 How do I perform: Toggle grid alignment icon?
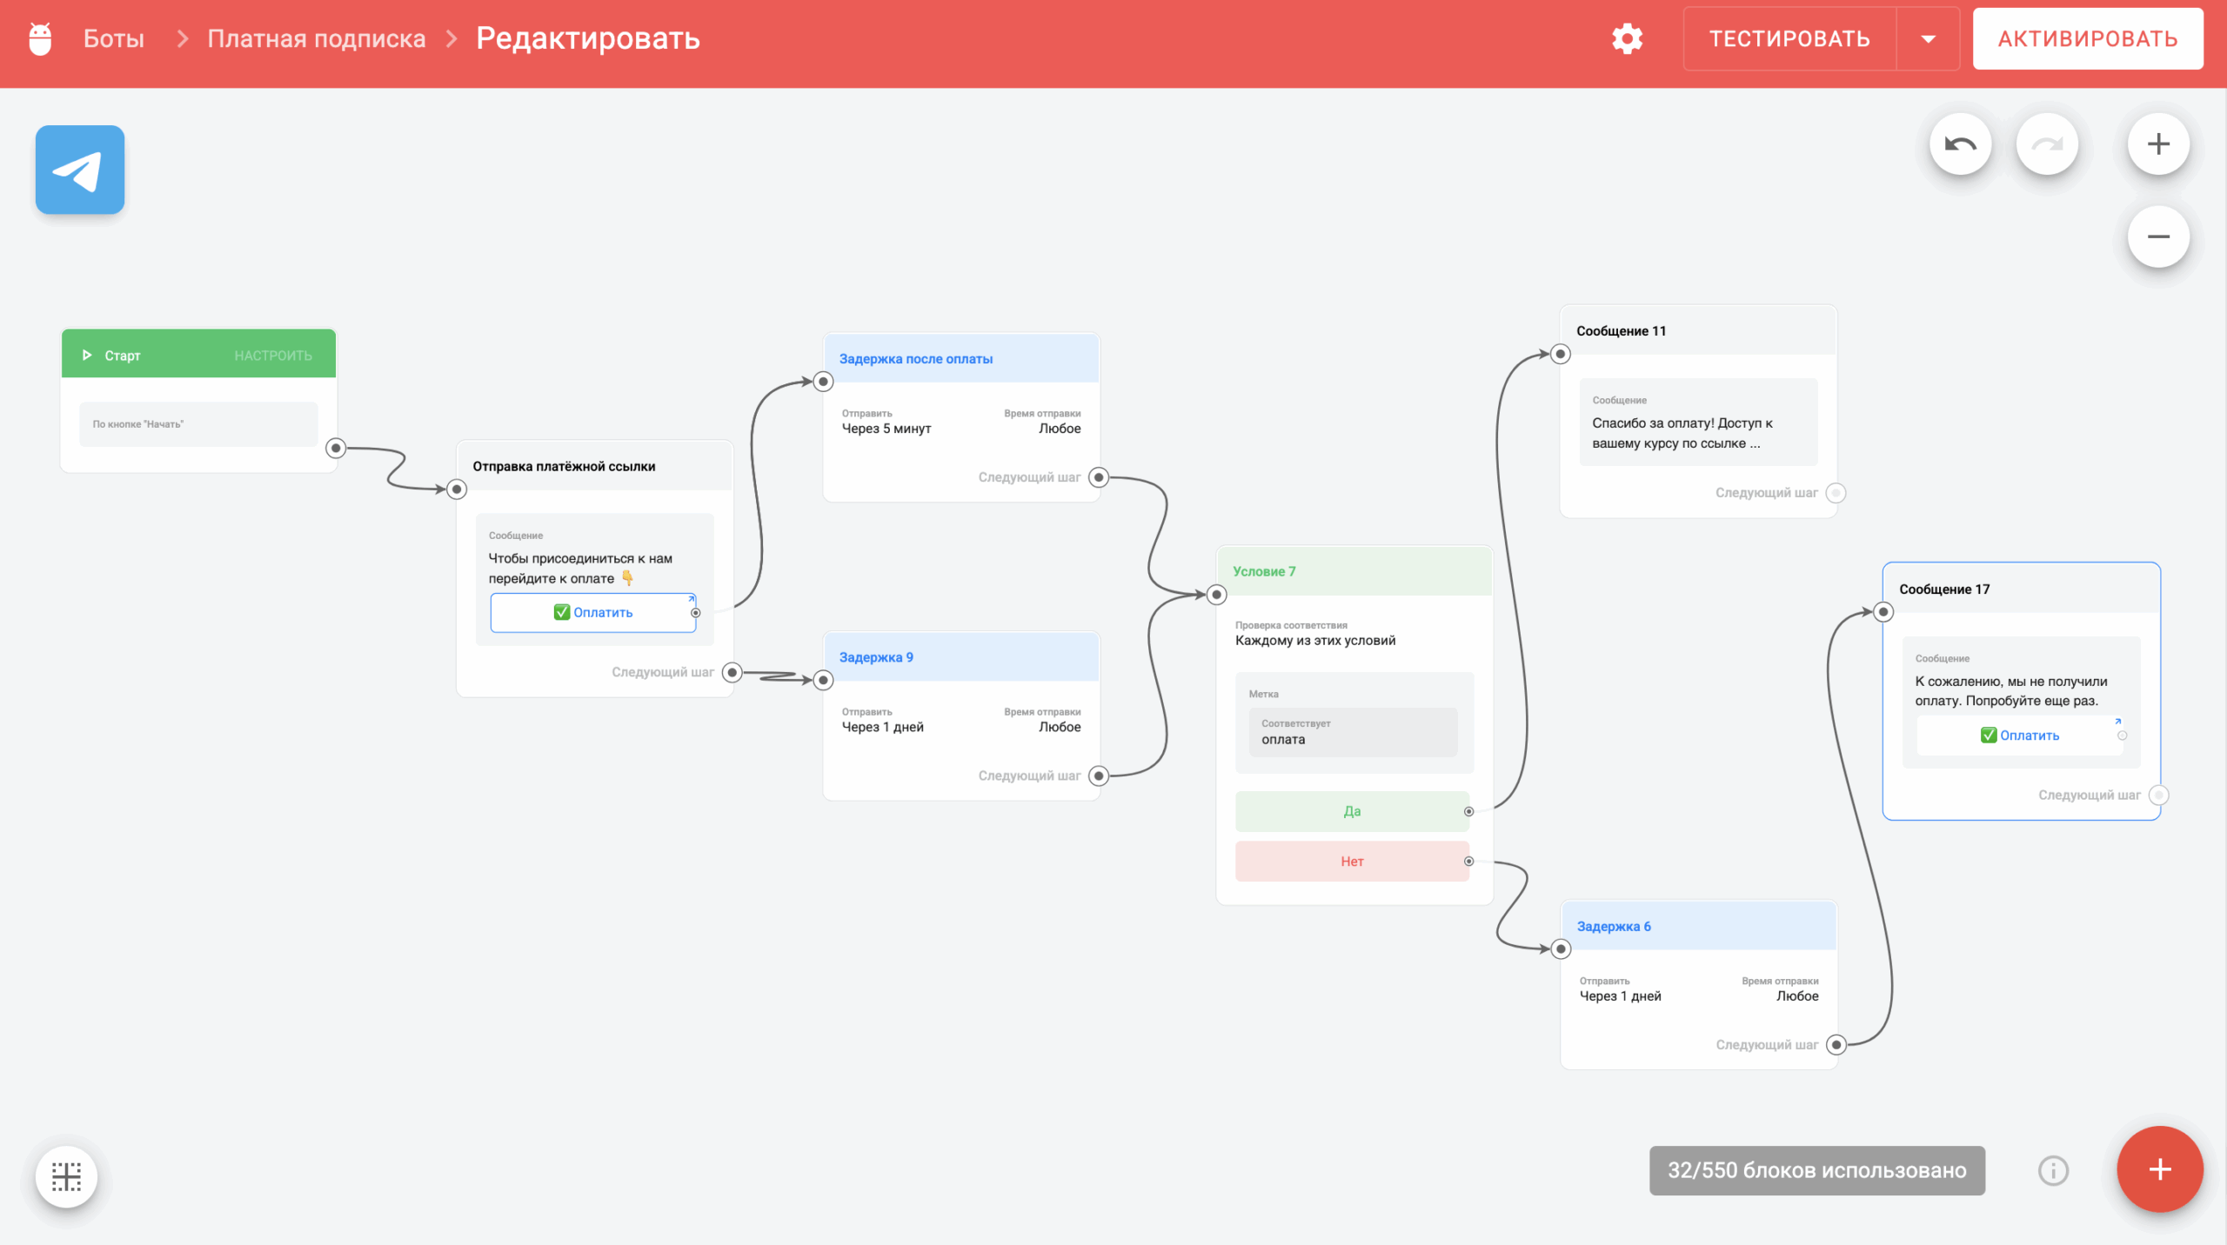[66, 1176]
